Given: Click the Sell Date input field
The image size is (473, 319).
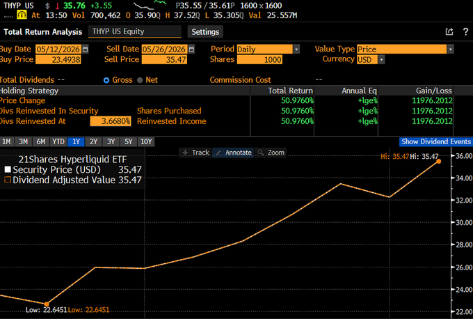Looking at the screenshot, I should point(164,49).
